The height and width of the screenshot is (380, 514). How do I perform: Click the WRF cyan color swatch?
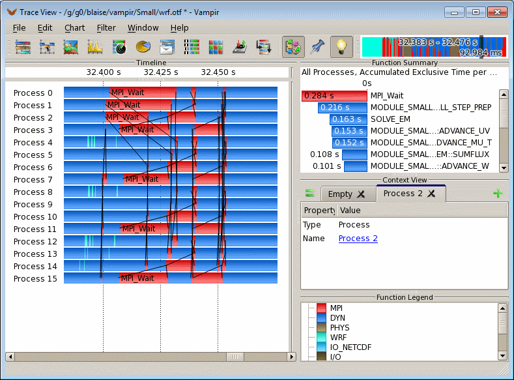click(322, 338)
